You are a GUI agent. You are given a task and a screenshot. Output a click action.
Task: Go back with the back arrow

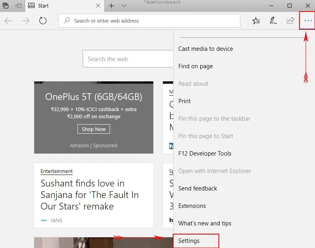[x=8, y=21]
